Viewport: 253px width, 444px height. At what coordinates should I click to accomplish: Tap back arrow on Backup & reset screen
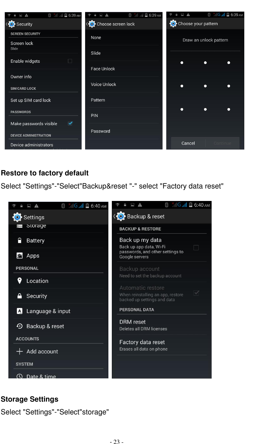114,216
